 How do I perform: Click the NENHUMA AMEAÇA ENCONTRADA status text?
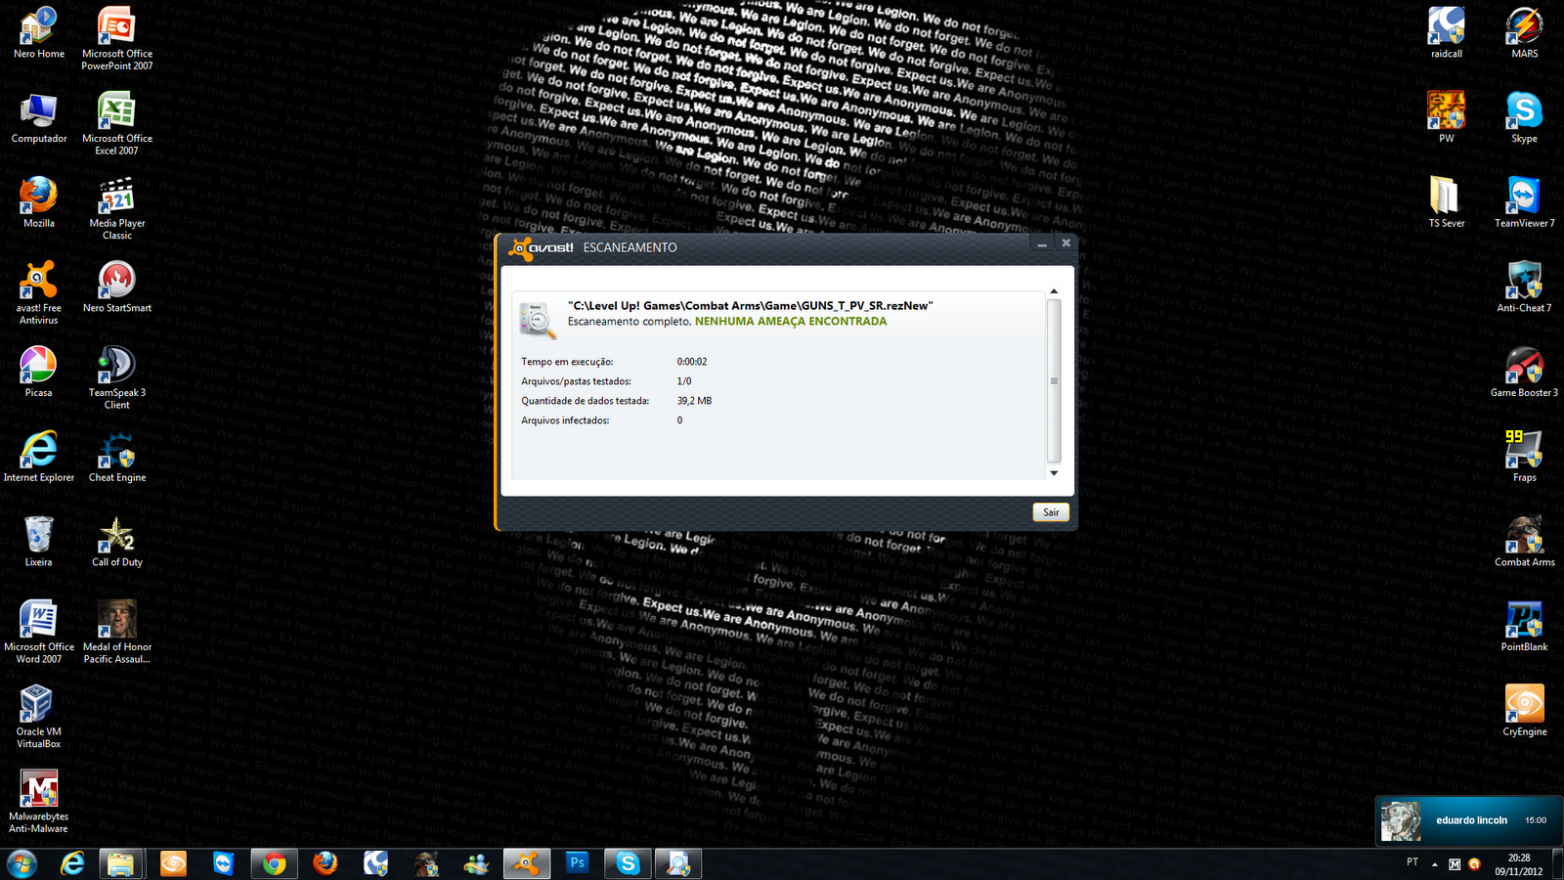coord(791,322)
